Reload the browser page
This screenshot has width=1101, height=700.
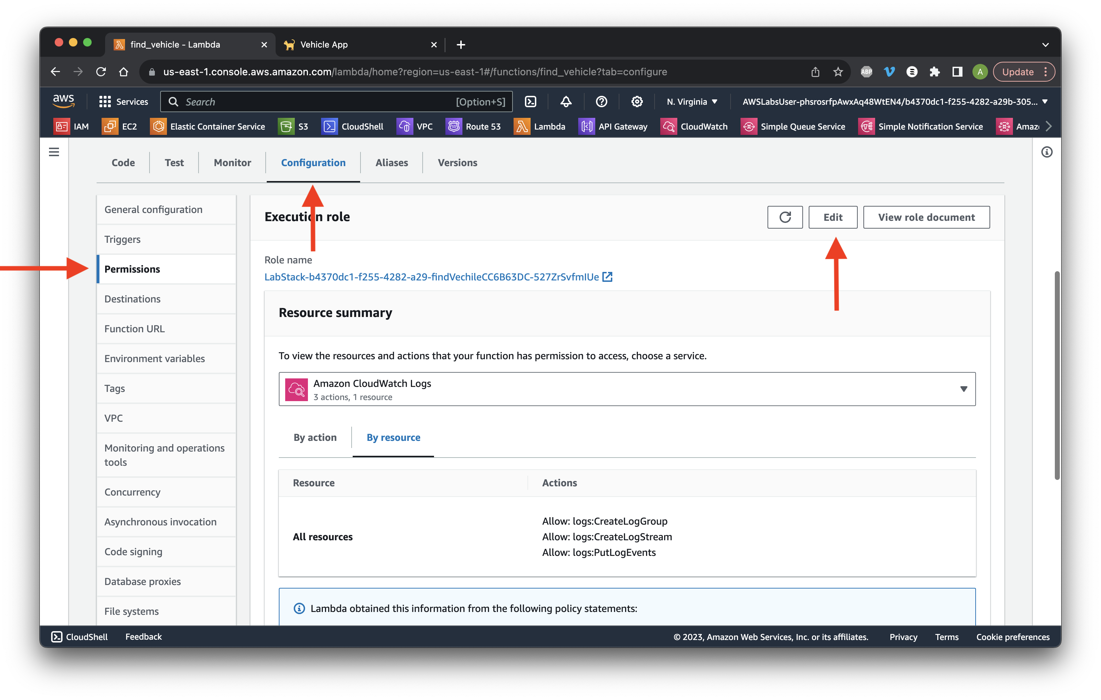pos(101,72)
